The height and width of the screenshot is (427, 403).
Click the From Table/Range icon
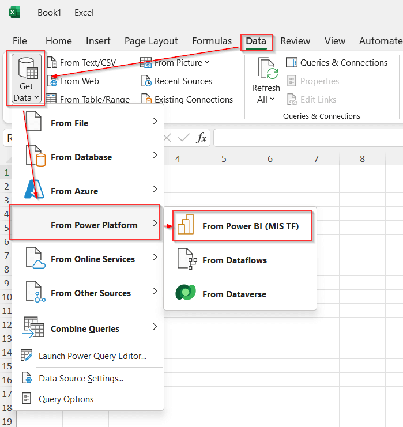pyautogui.click(x=51, y=99)
